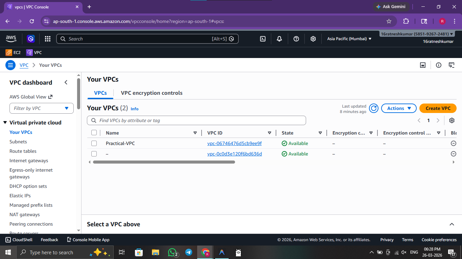This screenshot has width=462, height=259.
Task: Collapse the VPC dashboard sidebar
Action: tap(66, 83)
